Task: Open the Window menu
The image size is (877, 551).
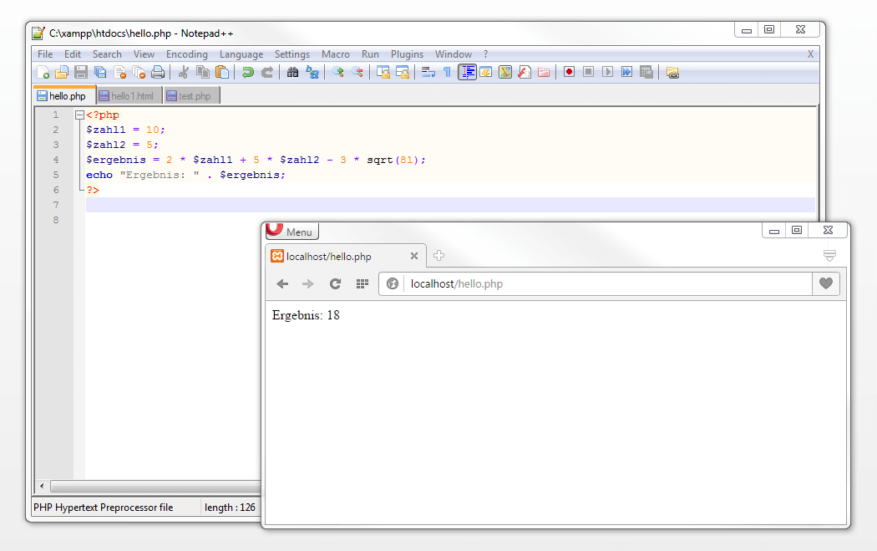Action: tap(454, 54)
